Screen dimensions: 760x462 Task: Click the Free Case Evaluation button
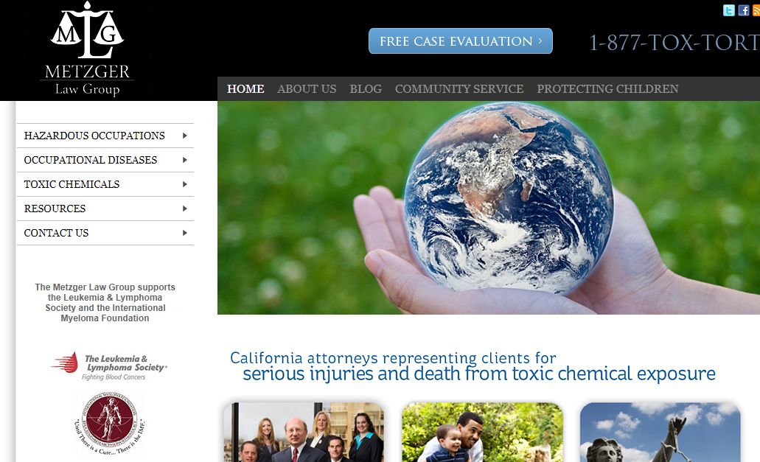click(x=461, y=41)
